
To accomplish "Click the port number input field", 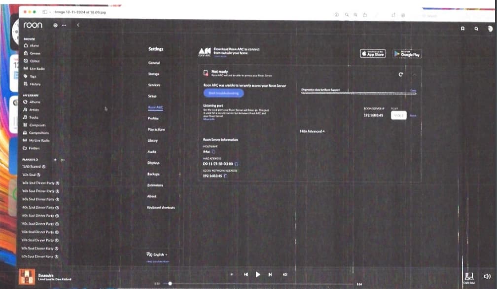I will (399, 116).
